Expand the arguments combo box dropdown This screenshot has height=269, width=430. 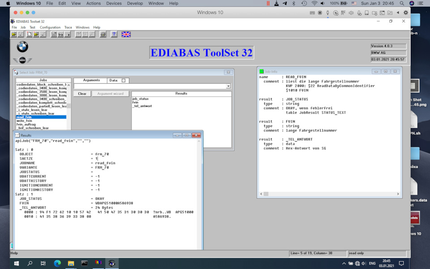point(228,86)
